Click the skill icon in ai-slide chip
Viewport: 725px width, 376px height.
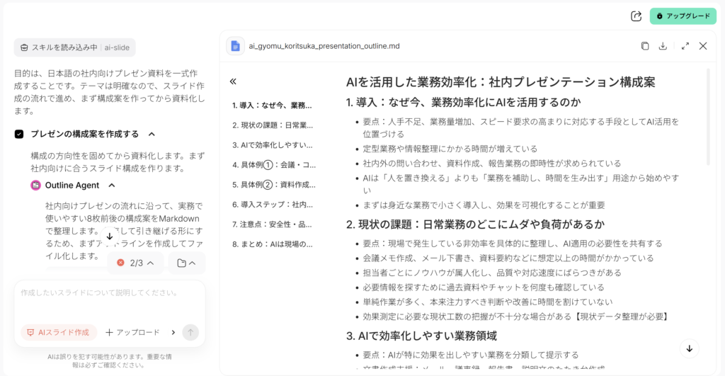pyautogui.click(x=25, y=47)
